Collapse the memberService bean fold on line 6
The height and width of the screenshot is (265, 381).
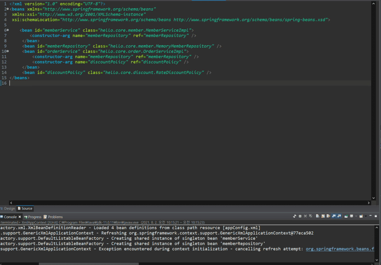click(x=8, y=30)
